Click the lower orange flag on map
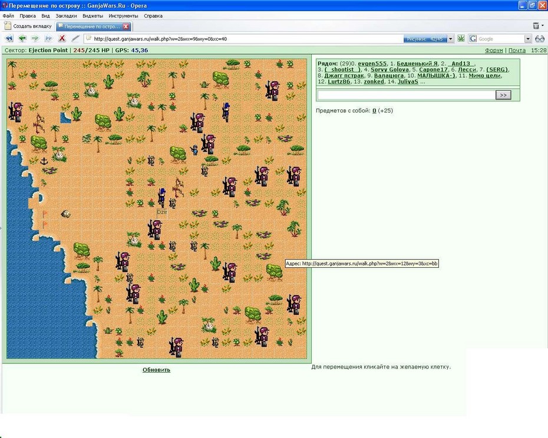Screen dimensions: 548x438 tap(45, 224)
